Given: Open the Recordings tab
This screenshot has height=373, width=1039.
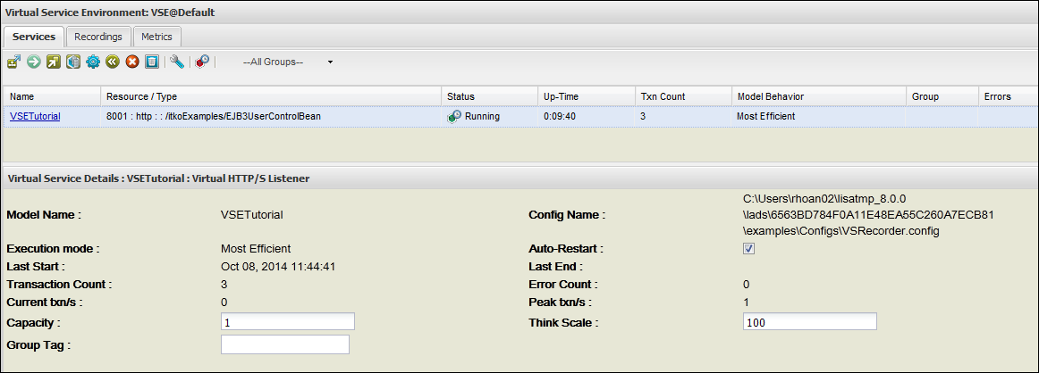Looking at the screenshot, I should coord(98,37).
